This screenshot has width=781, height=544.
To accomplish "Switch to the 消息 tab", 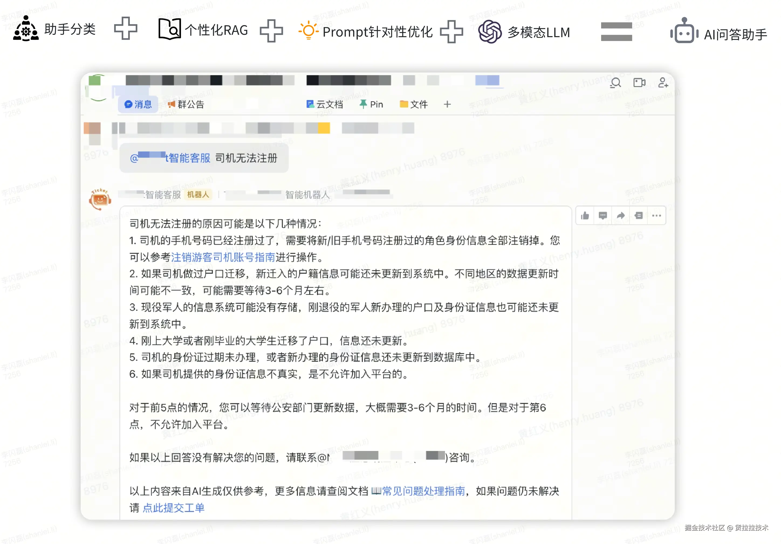I will coord(138,104).
